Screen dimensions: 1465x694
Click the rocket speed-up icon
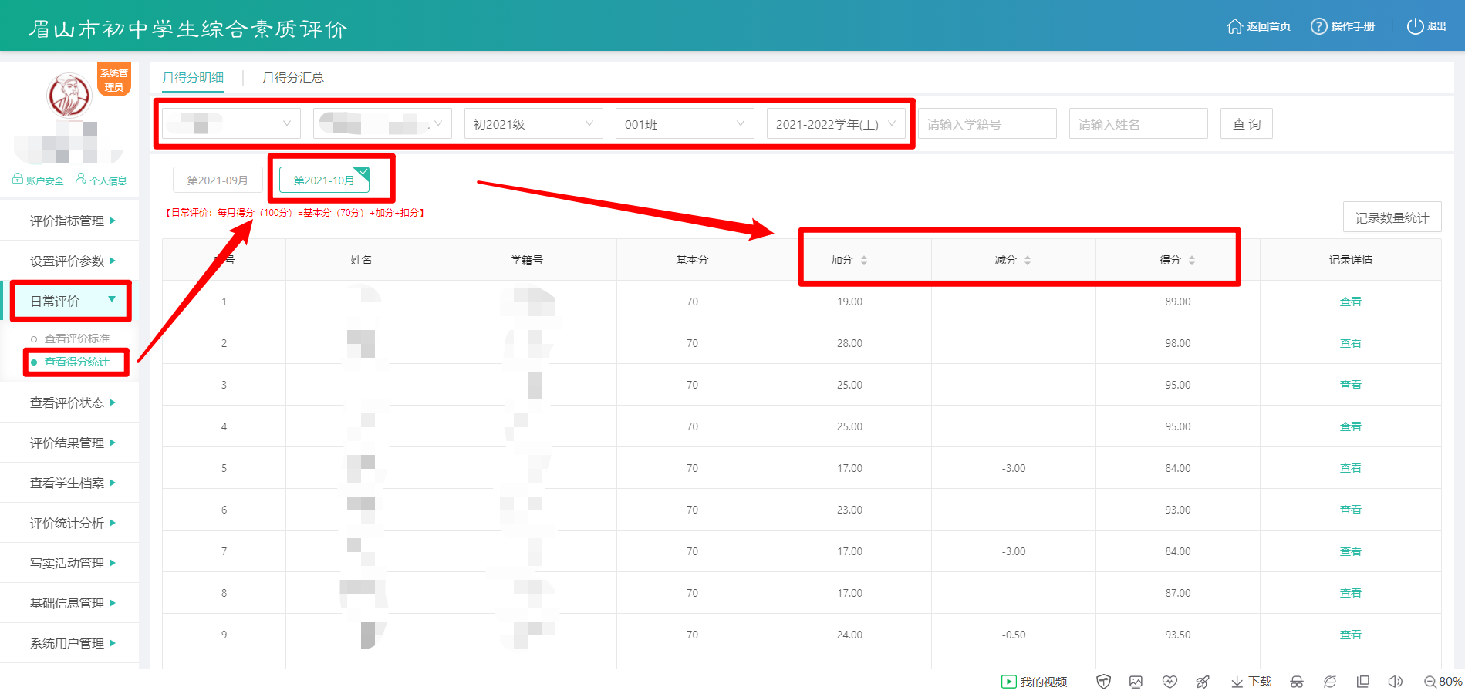[1203, 682]
